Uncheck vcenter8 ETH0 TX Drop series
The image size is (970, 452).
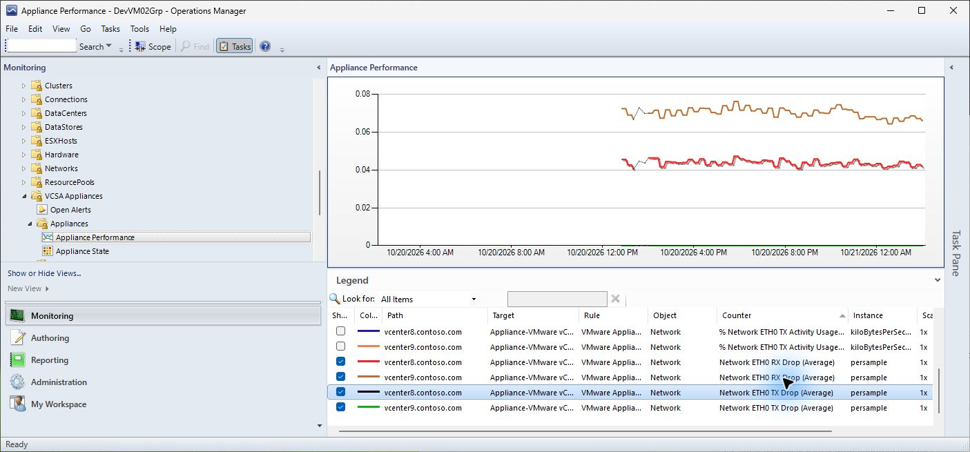coord(340,392)
